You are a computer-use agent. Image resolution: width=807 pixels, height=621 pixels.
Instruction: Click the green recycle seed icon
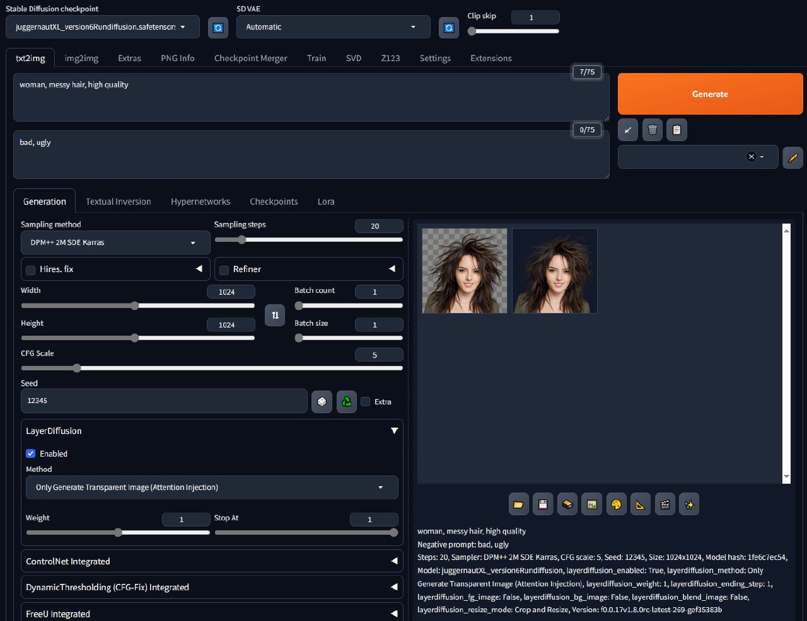(346, 401)
